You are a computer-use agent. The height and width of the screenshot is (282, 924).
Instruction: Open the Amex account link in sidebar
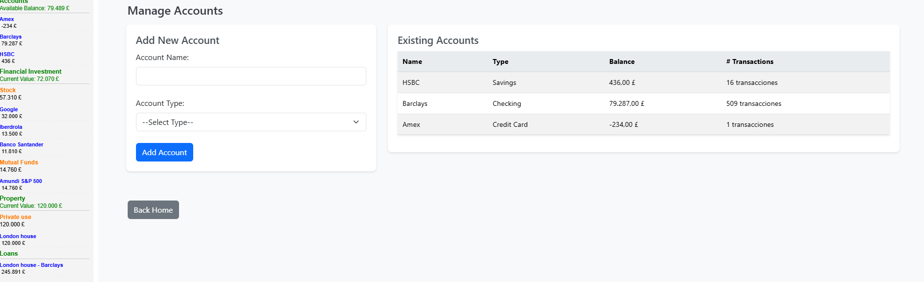click(x=7, y=19)
